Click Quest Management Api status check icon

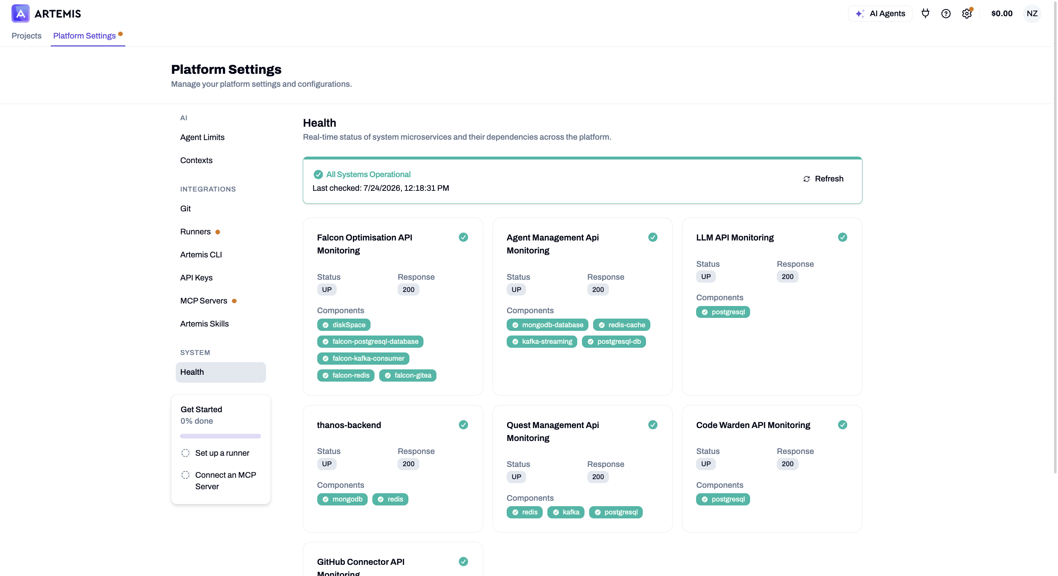pos(653,424)
